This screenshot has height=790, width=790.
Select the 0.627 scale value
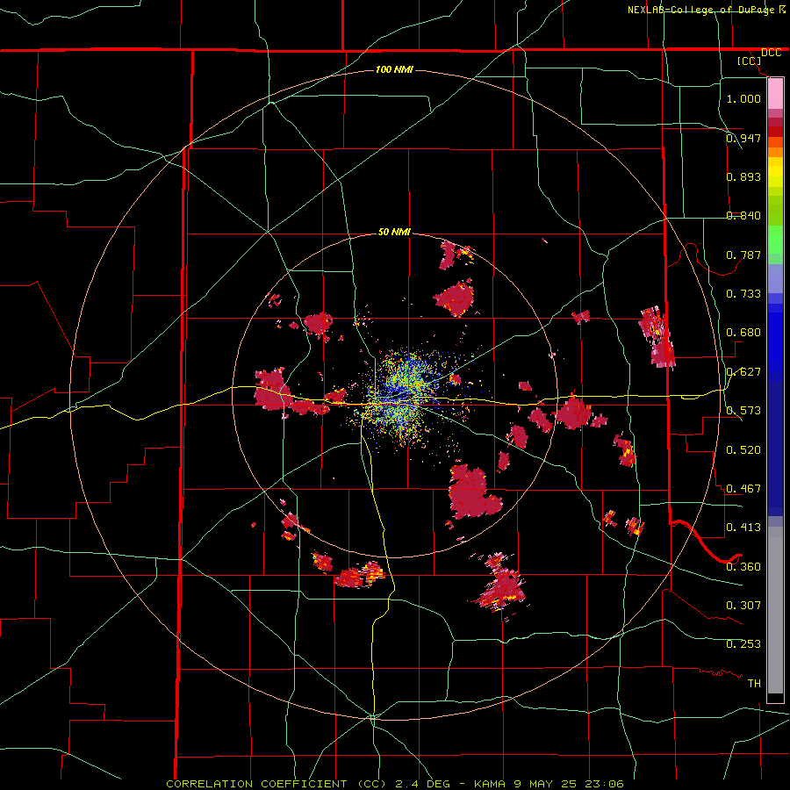(x=743, y=372)
